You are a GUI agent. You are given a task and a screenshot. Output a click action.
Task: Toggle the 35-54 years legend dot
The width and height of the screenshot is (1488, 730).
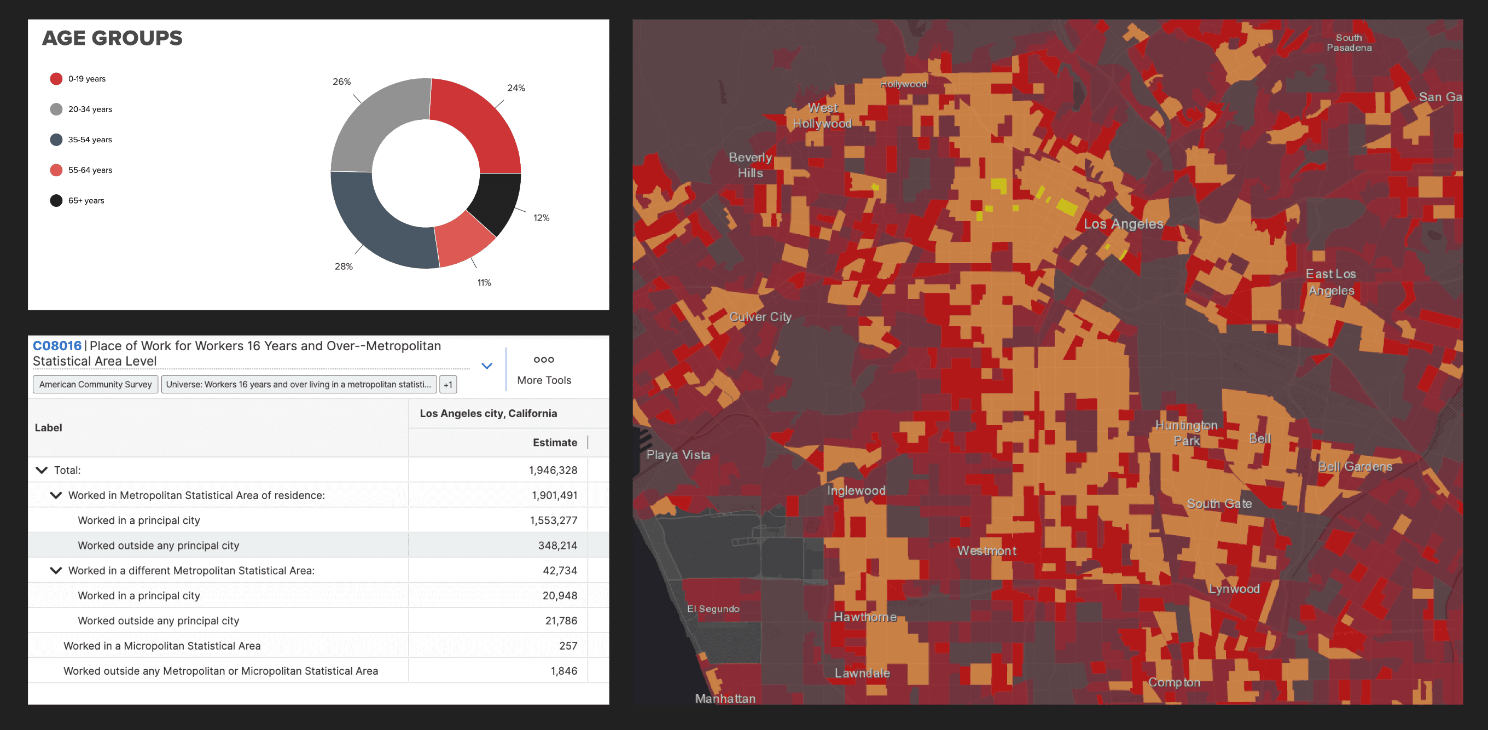click(56, 140)
